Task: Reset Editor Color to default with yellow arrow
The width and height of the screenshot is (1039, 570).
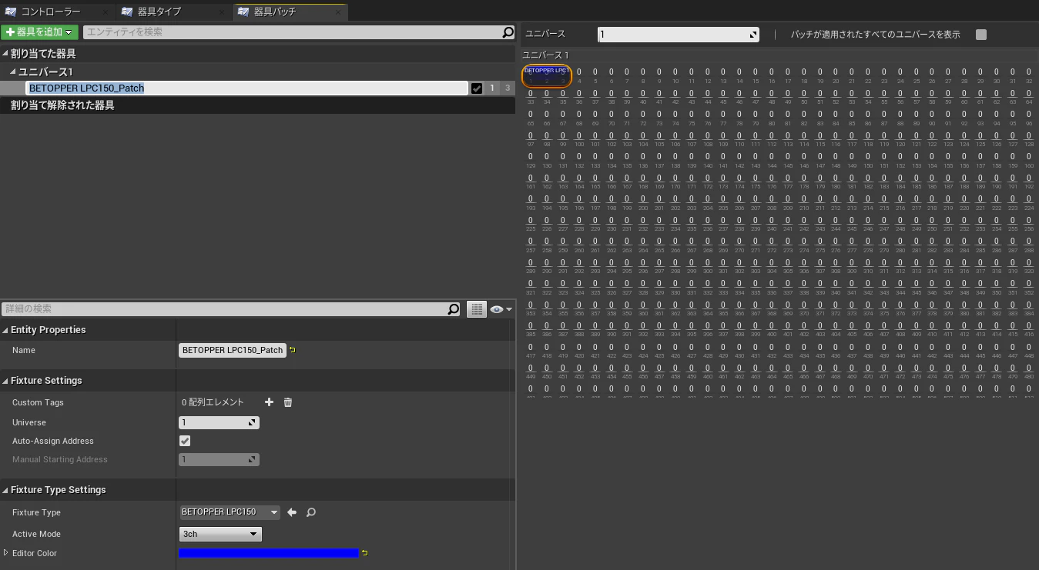Action: [364, 553]
